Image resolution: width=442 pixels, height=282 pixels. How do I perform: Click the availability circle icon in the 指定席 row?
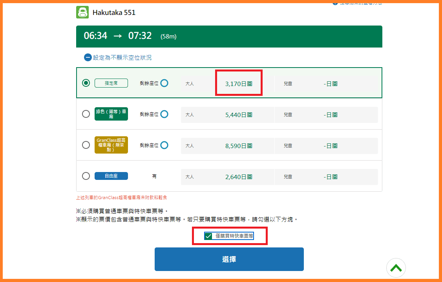pos(164,83)
